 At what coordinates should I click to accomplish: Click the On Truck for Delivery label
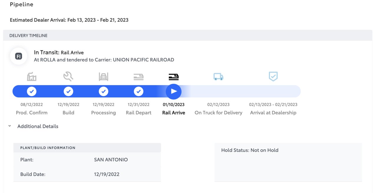tap(218, 113)
